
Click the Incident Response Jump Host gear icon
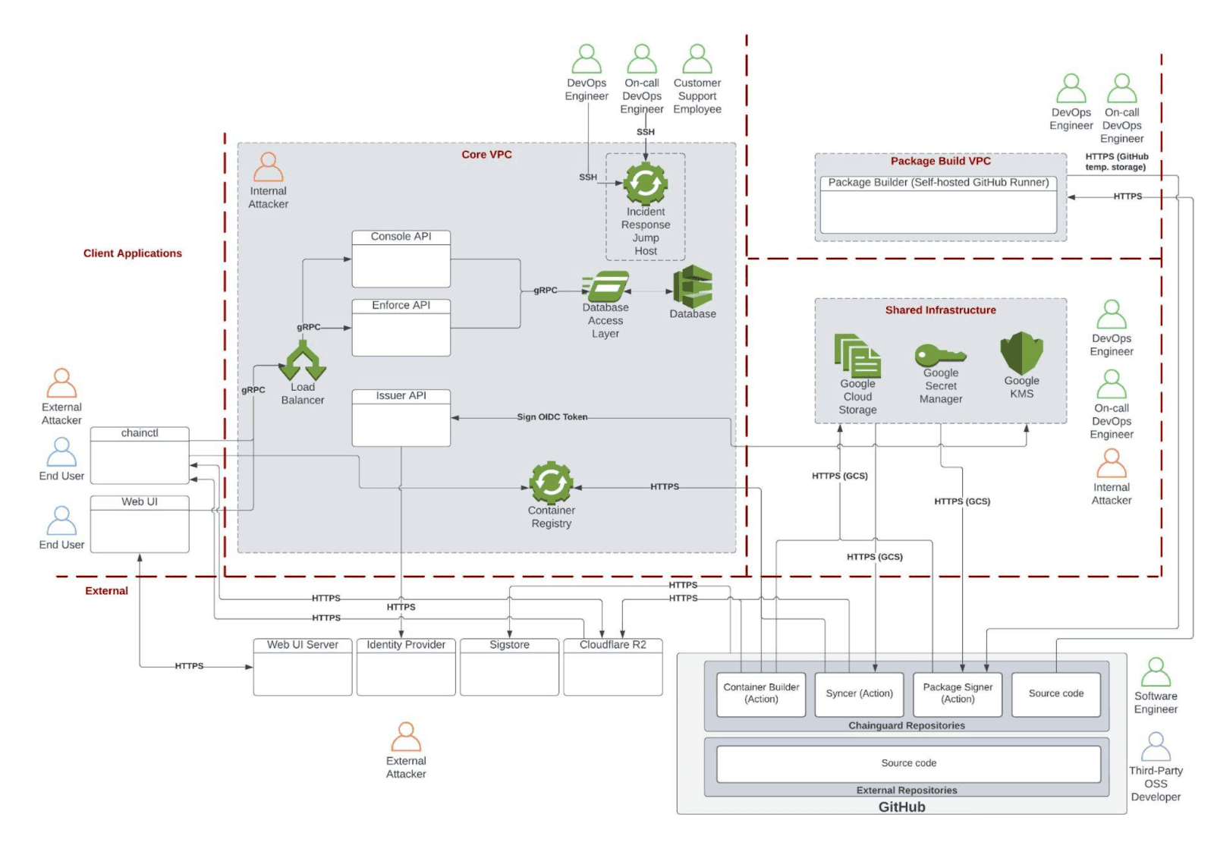(645, 183)
